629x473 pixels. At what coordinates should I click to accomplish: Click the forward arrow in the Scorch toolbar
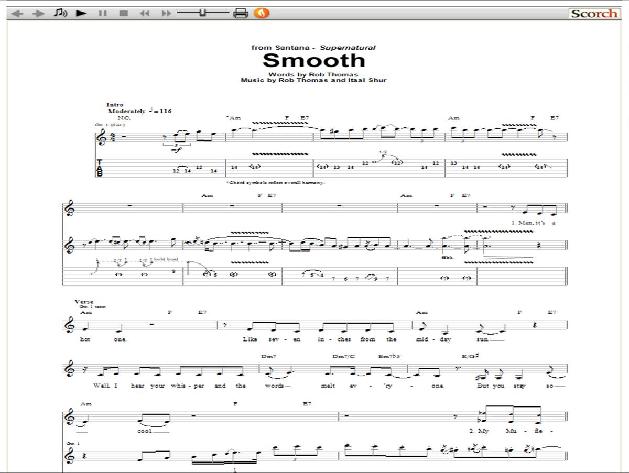click(38, 13)
